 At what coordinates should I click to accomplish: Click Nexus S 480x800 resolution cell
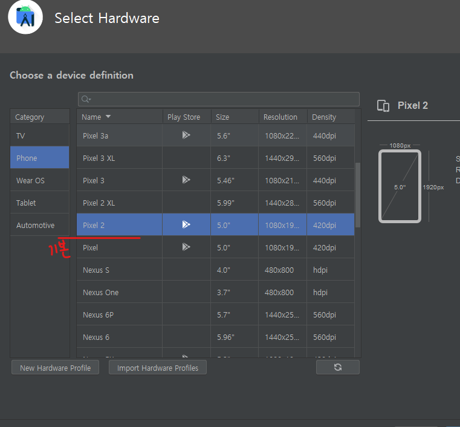282,270
